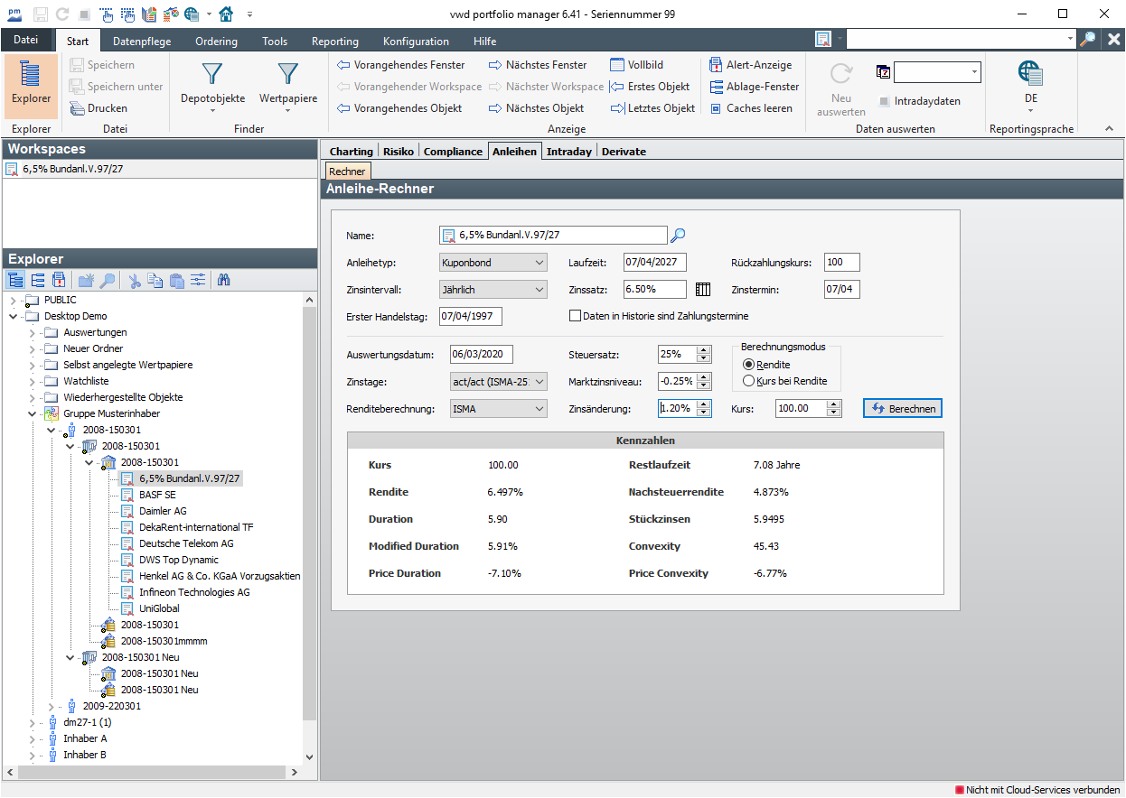Switch to the Charting tab
The width and height of the screenshot is (1126, 798).
(351, 152)
